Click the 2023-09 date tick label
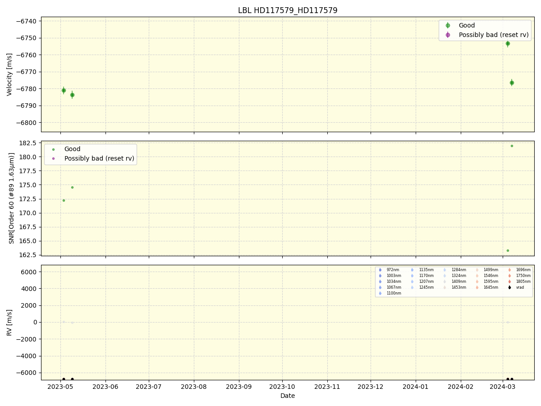541x406 pixels. (239, 387)
